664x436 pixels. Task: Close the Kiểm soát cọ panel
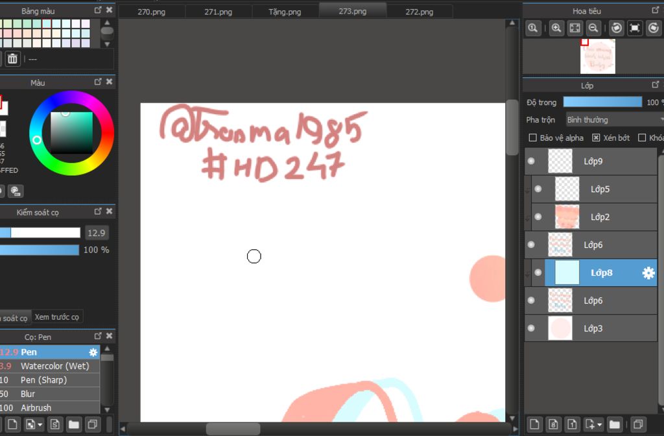pos(109,211)
